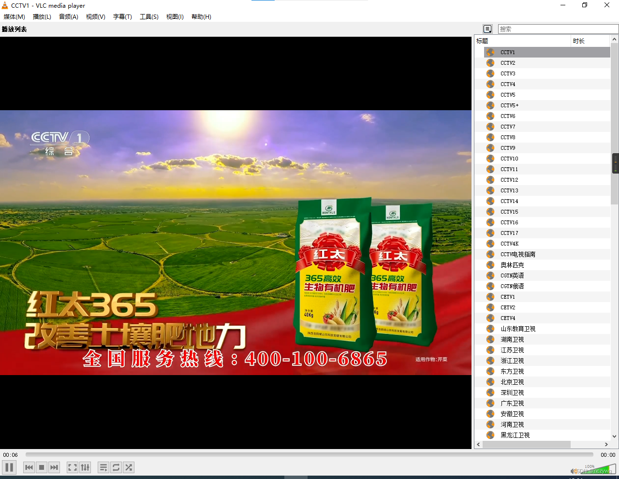This screenshot has width=619, height=479.
Task: Click the globe icon next to CCTV10
Action: [490, 159]
